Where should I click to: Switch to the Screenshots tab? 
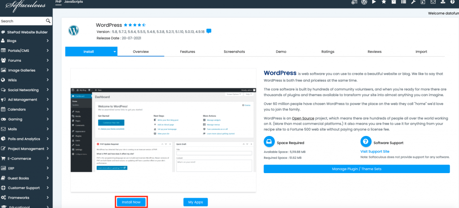[x=234, y=52]
